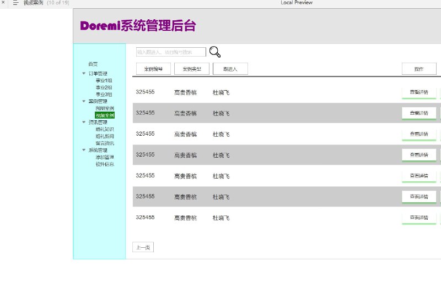Select 系统管理 in the sidebar

pos(98,150)
